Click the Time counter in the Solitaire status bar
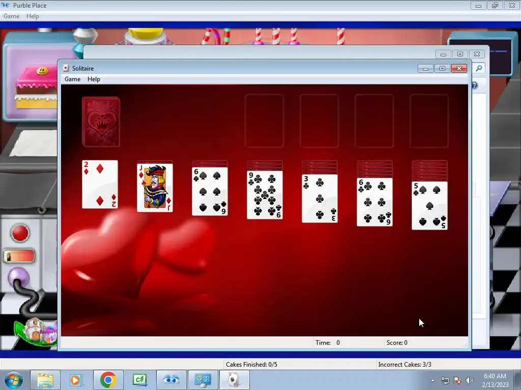Image resolution: width=521 pixels, height=390 pixels. (328, 343)
